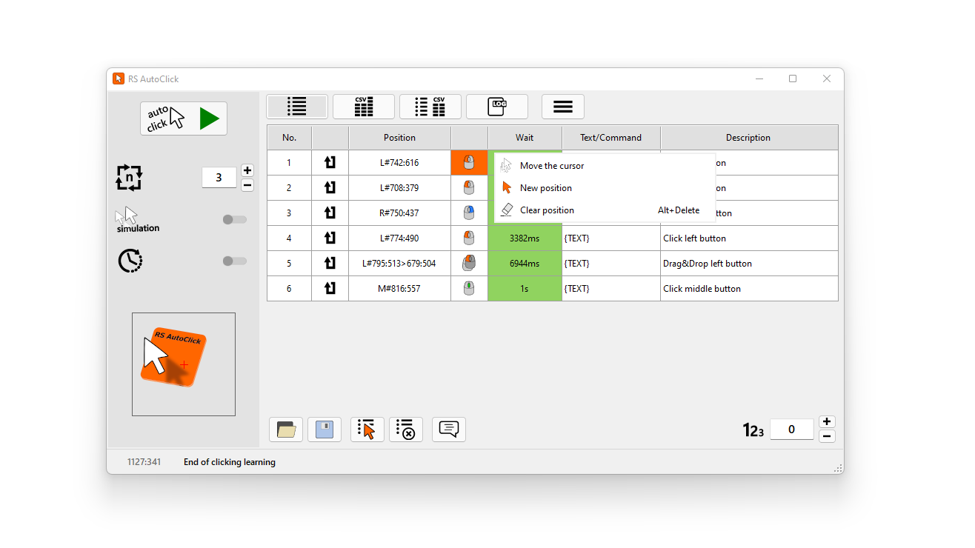
Task: Decrease the 123 counter with minus
Action: pos(828,436)
